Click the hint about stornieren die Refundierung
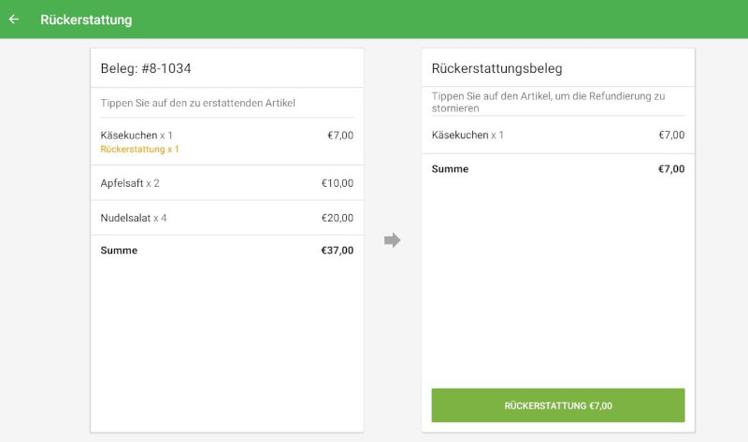The image size is (748, 442). coord(548,102)
